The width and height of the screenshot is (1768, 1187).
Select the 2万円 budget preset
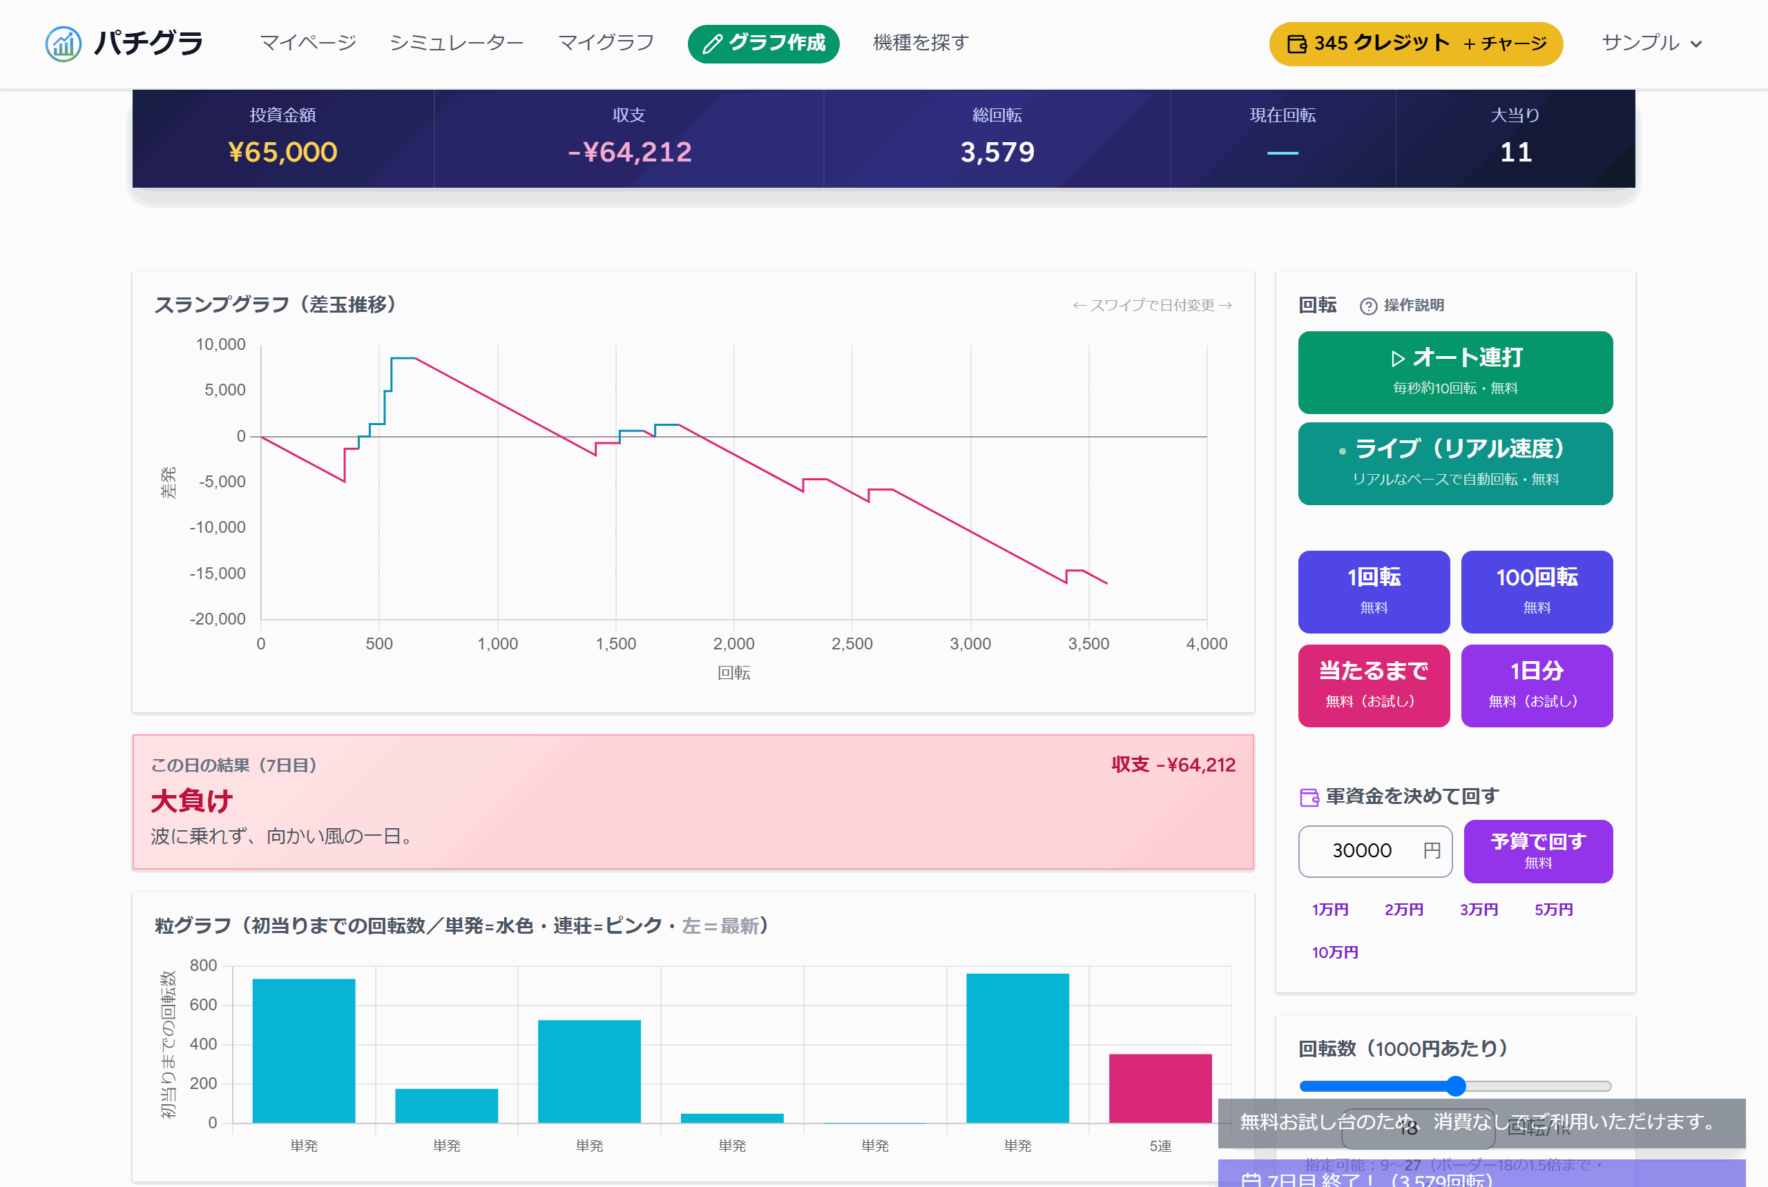[1403, 909]
